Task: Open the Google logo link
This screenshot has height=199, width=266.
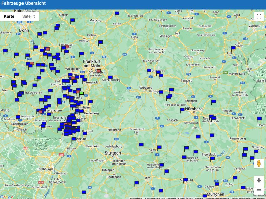Action: [x=6, y=197]
